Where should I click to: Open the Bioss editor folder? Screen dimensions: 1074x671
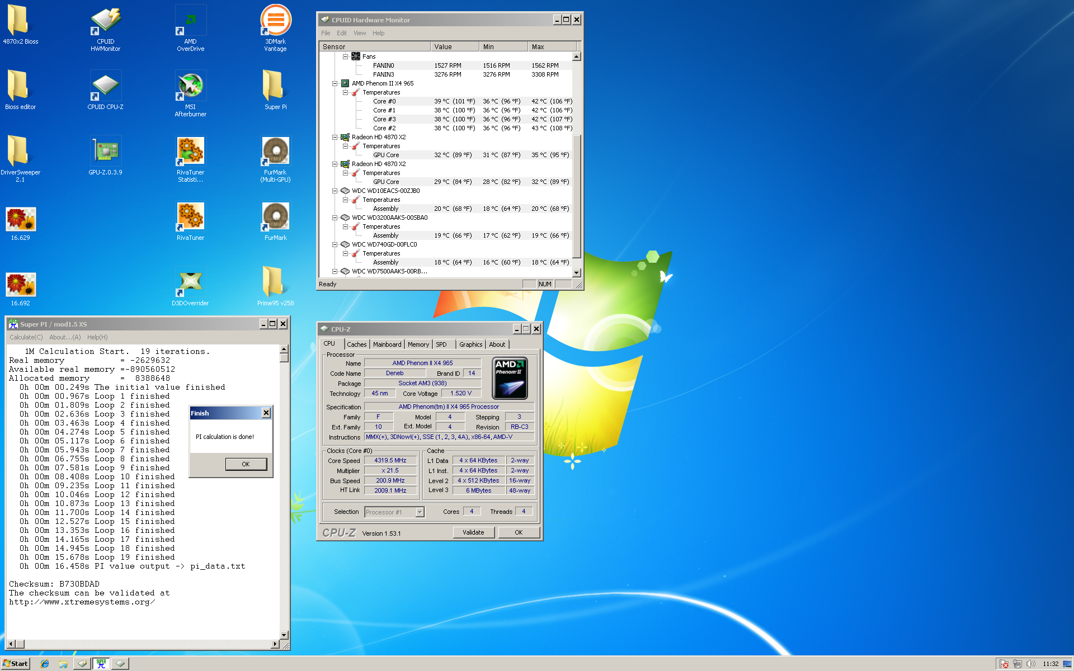20,90
